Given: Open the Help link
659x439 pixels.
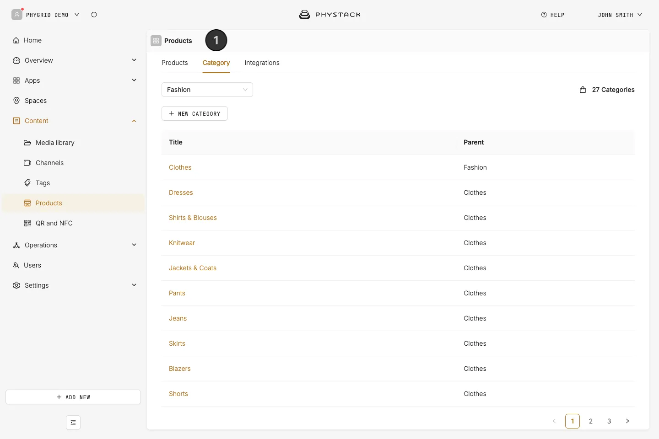Looking at the screenshot, I should pos(553,15).
